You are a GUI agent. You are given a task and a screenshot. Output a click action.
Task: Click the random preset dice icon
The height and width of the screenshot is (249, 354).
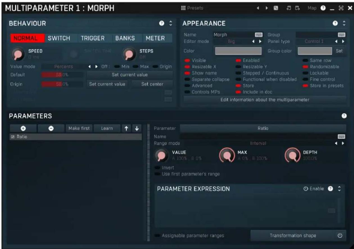pyautogui.click(x=276, y=8)
